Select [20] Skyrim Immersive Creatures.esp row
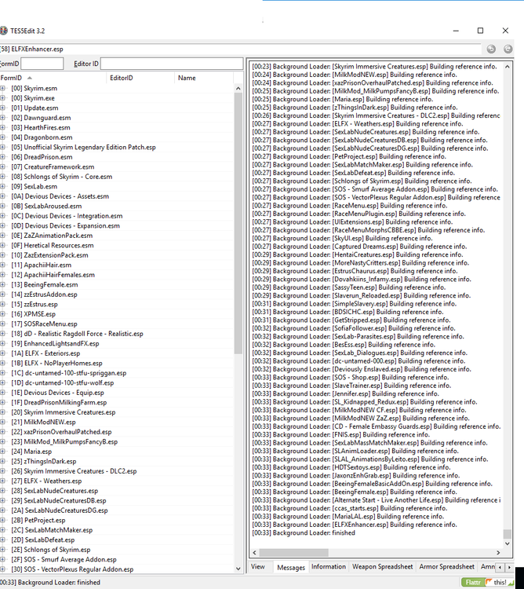The height and width of the screenshot is (589, 524). [116, 412]
